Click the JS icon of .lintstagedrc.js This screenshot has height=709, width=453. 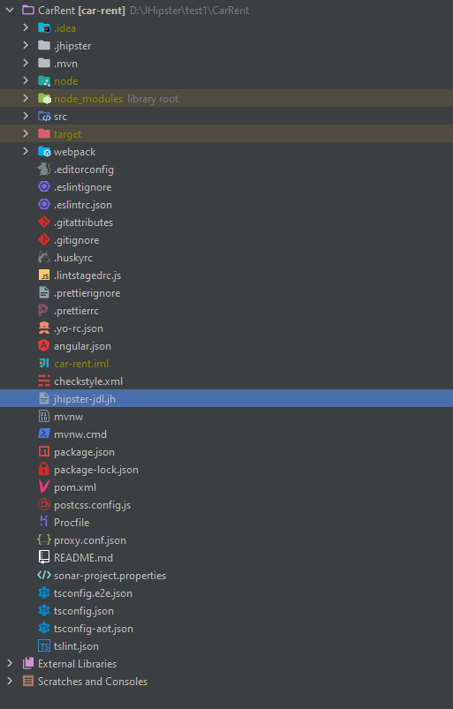(x=44, y=275)
